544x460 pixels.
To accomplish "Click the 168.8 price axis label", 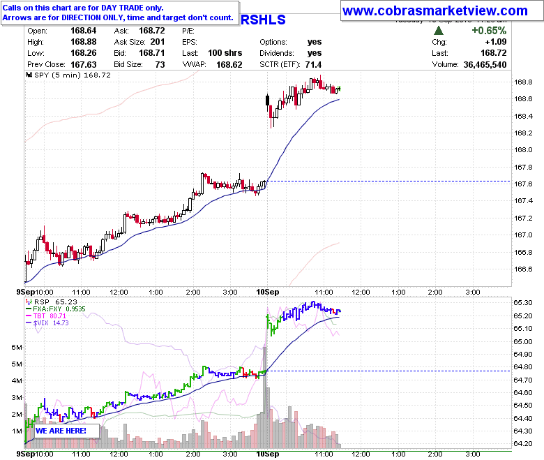I will point(523,82).
